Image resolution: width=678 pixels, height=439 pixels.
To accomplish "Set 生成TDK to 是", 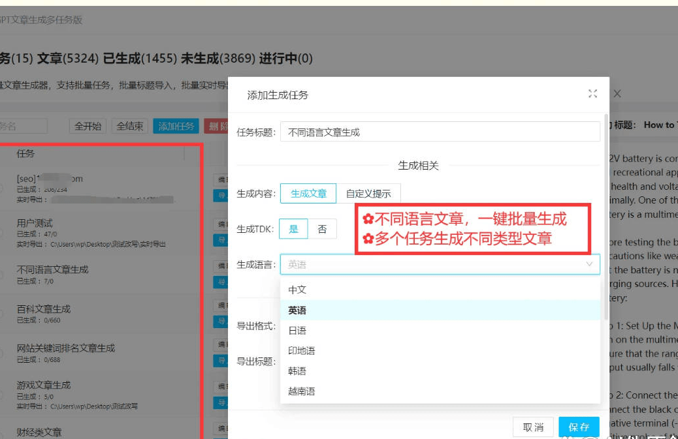I will [x=293, y=229].
